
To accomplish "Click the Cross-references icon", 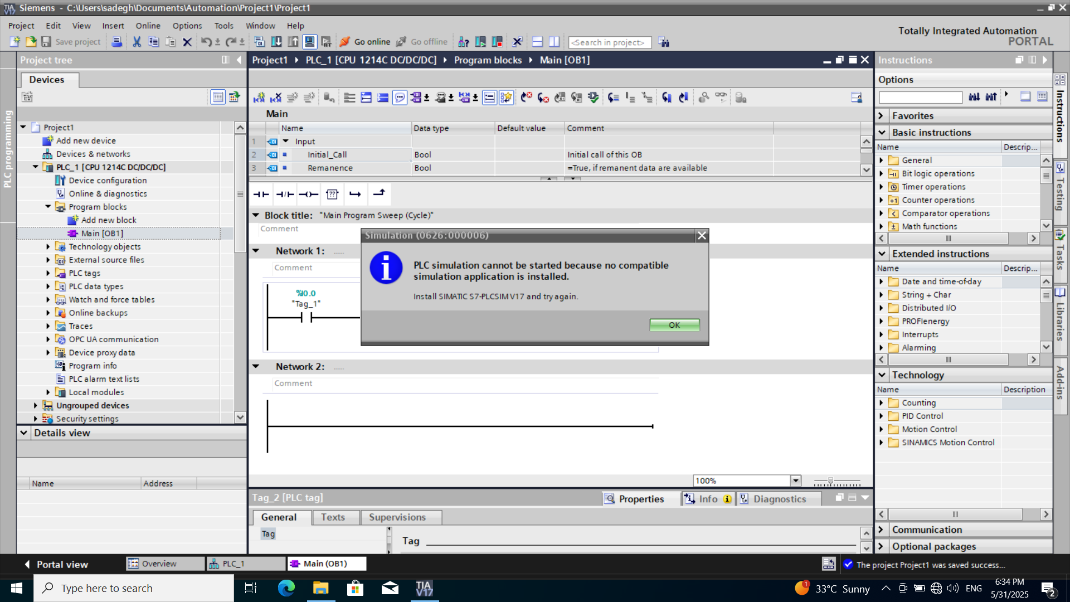I will (517, 42).
